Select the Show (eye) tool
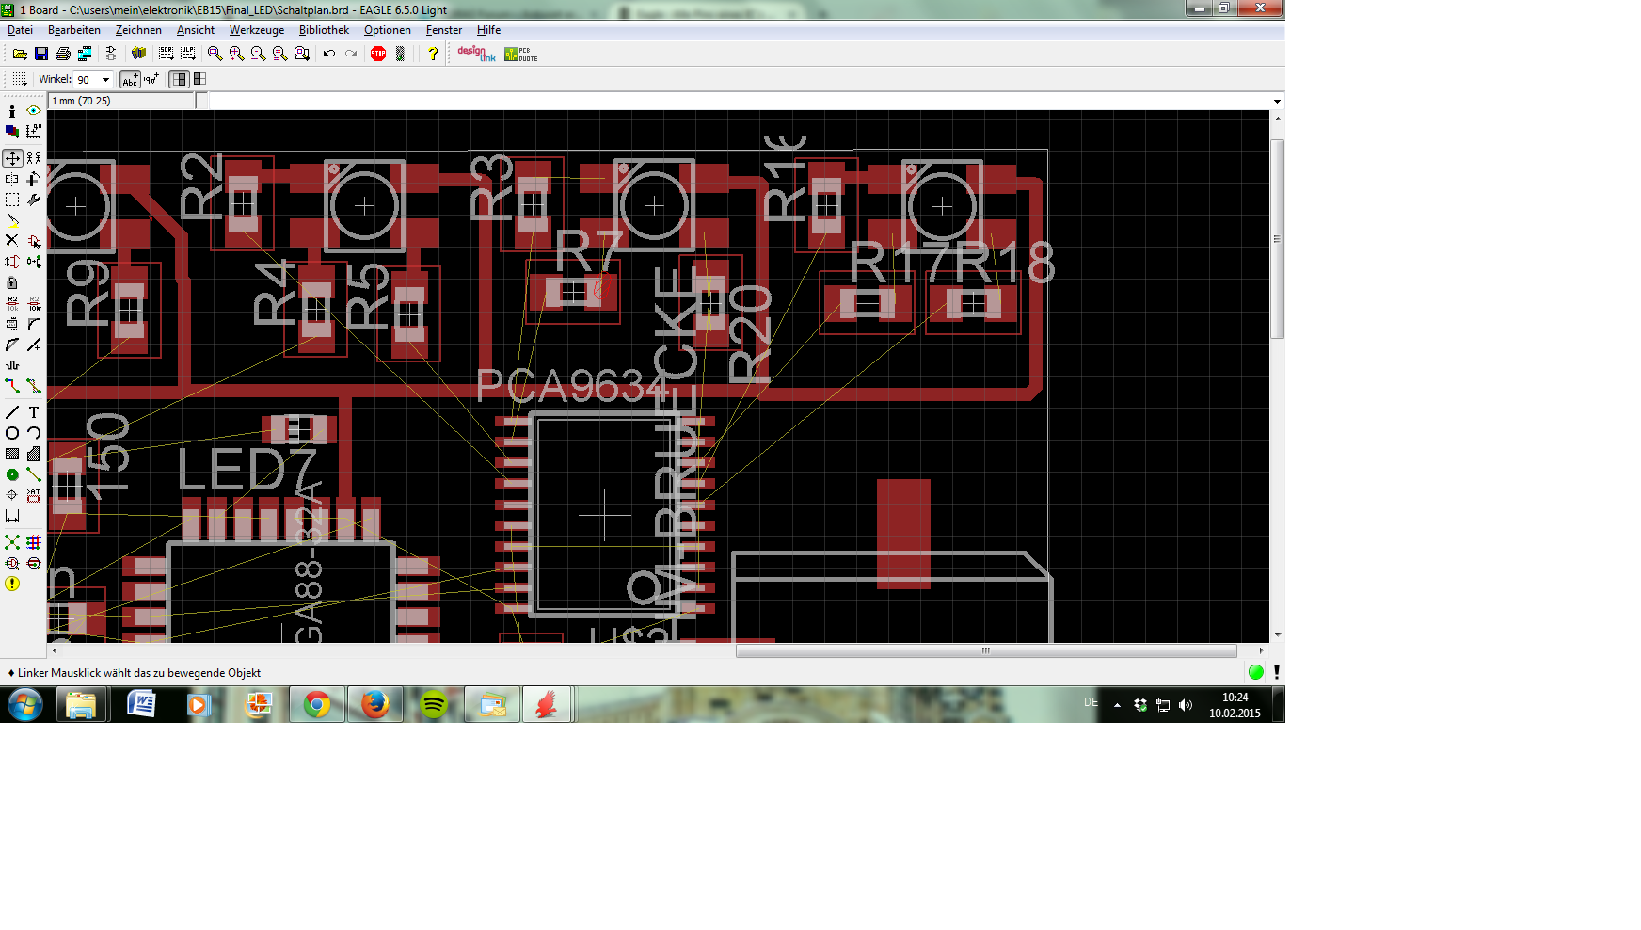 [34, 111]
